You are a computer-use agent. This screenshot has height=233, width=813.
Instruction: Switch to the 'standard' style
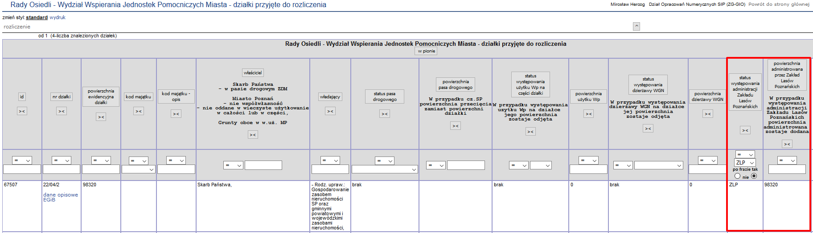pyautogui.click(x=37, y=17)
